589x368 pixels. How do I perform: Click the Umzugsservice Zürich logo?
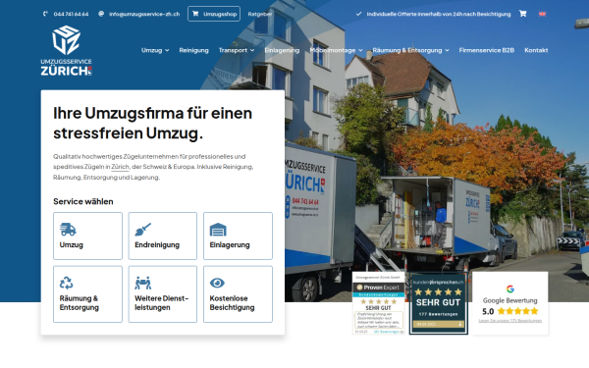click(66, 51)
